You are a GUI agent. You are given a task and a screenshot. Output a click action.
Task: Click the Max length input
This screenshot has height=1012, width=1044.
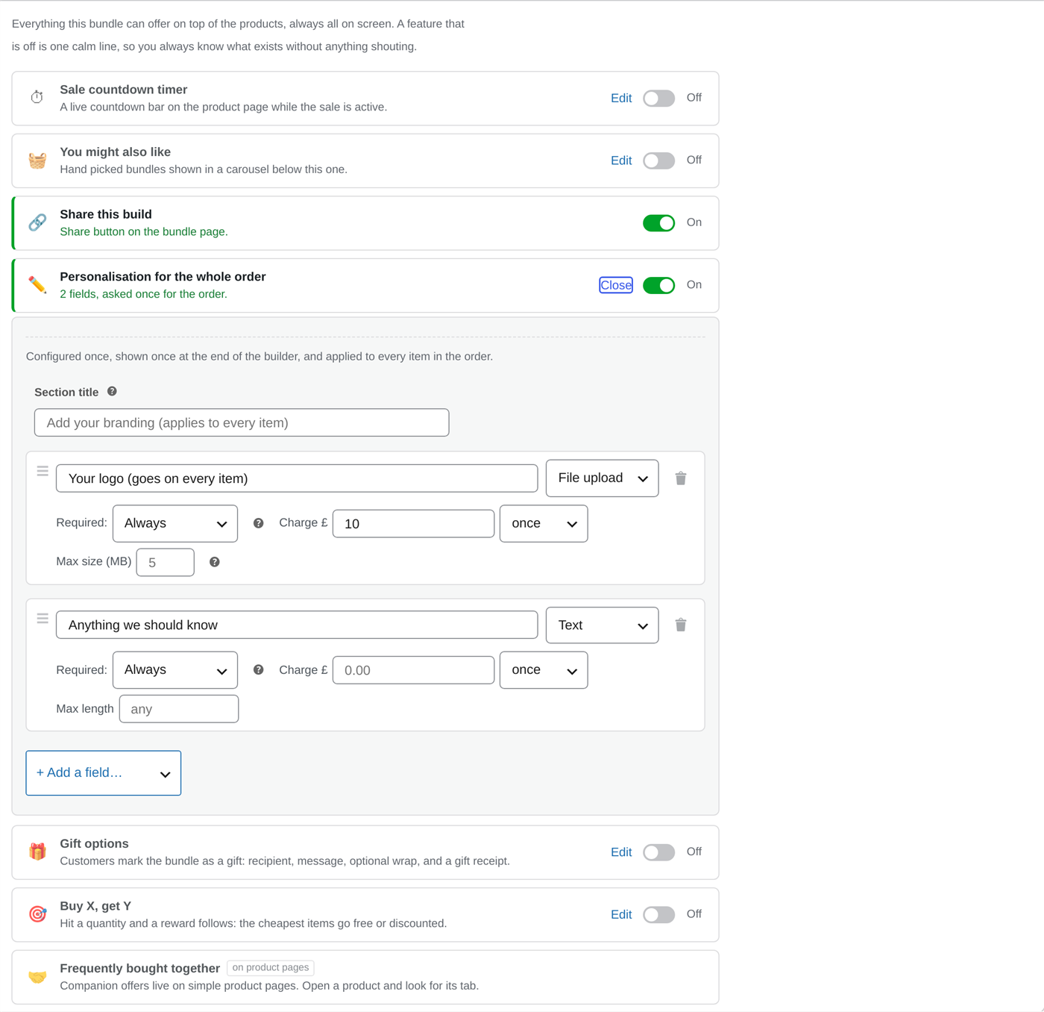pyautogui.click(x=179, y=709)
